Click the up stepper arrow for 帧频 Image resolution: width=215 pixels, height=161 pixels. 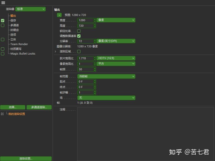[x=94, y=68]
